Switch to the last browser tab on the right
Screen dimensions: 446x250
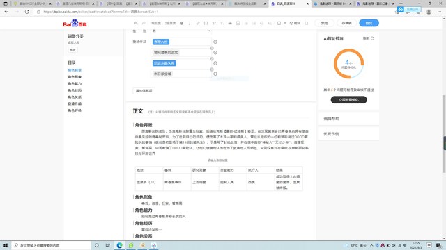click(375, 3)
